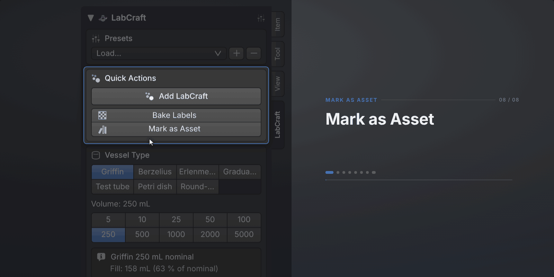Remove preset with minus button
This screenshot has width=554, height=277.
coord(254,53)
